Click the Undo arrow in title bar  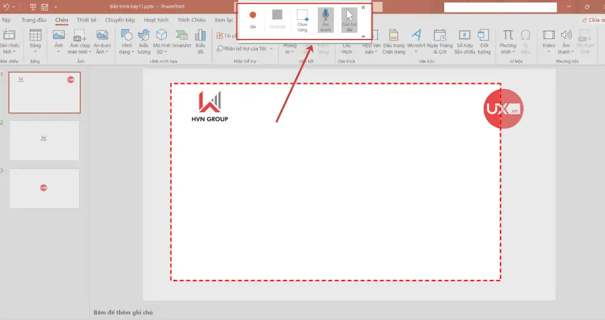pyautogui.click(x=6, y=7)
